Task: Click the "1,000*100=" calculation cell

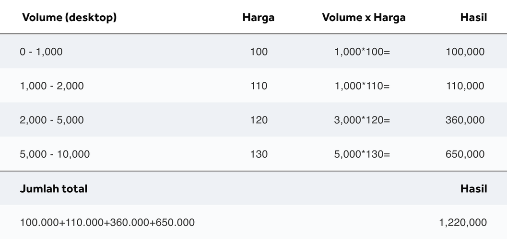Action: pos(362,52)
